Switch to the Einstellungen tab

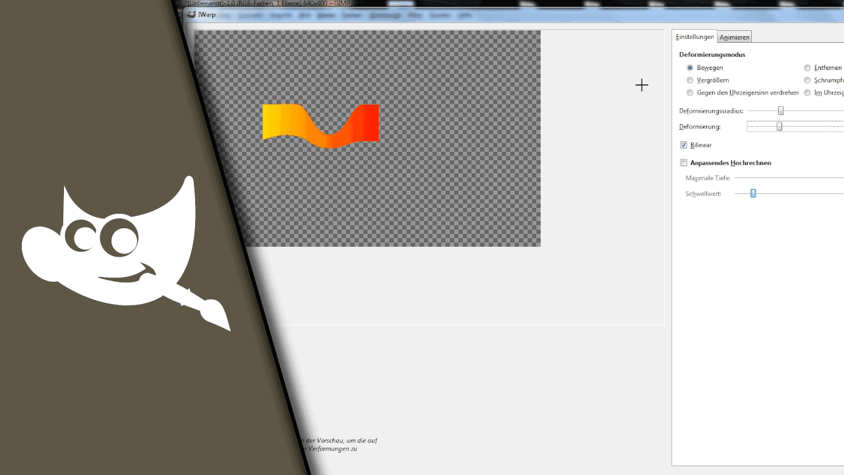click(x=695, y=37)
